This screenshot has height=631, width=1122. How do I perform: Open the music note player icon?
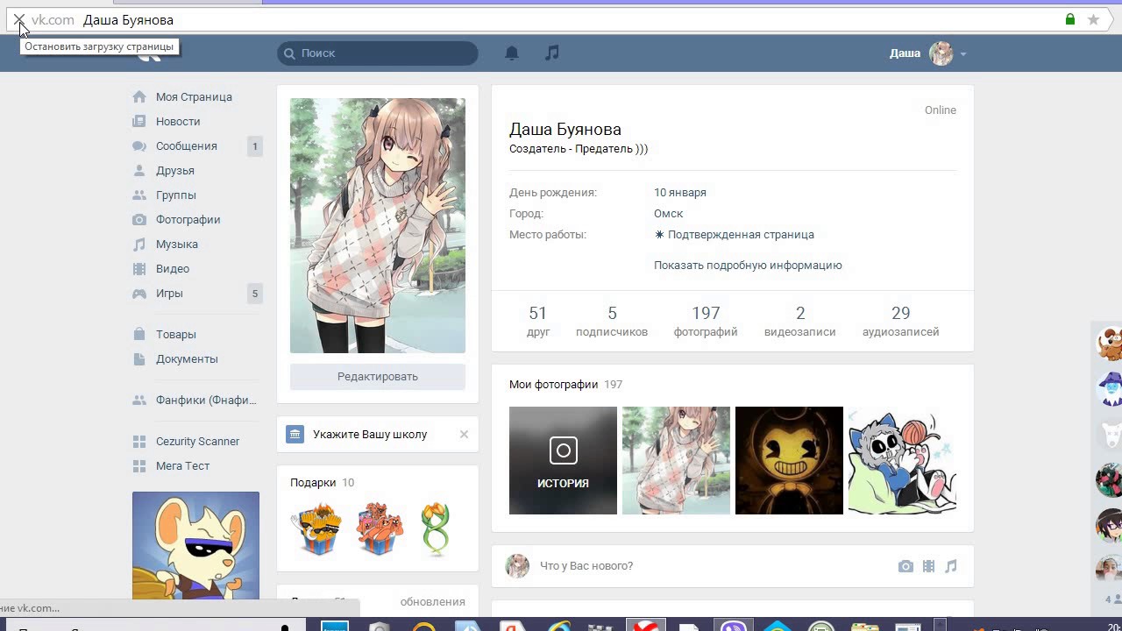pos(551,53)
